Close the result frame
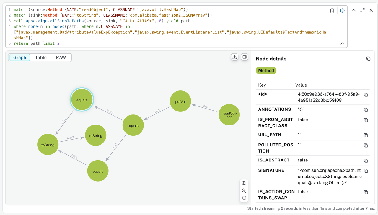 click(371, 10)
